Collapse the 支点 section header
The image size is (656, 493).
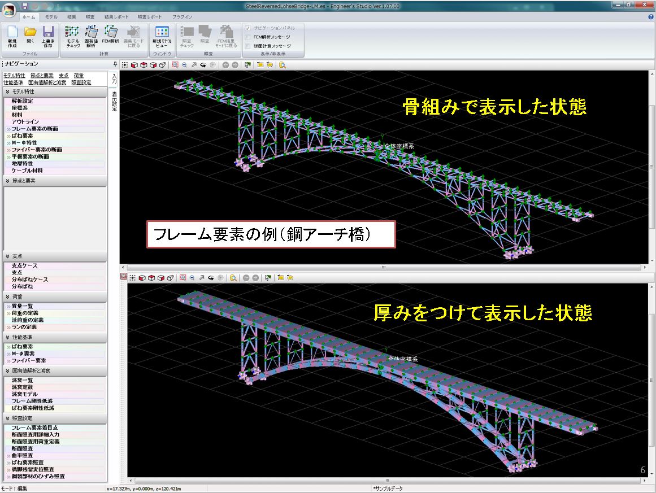pos(54,256)
